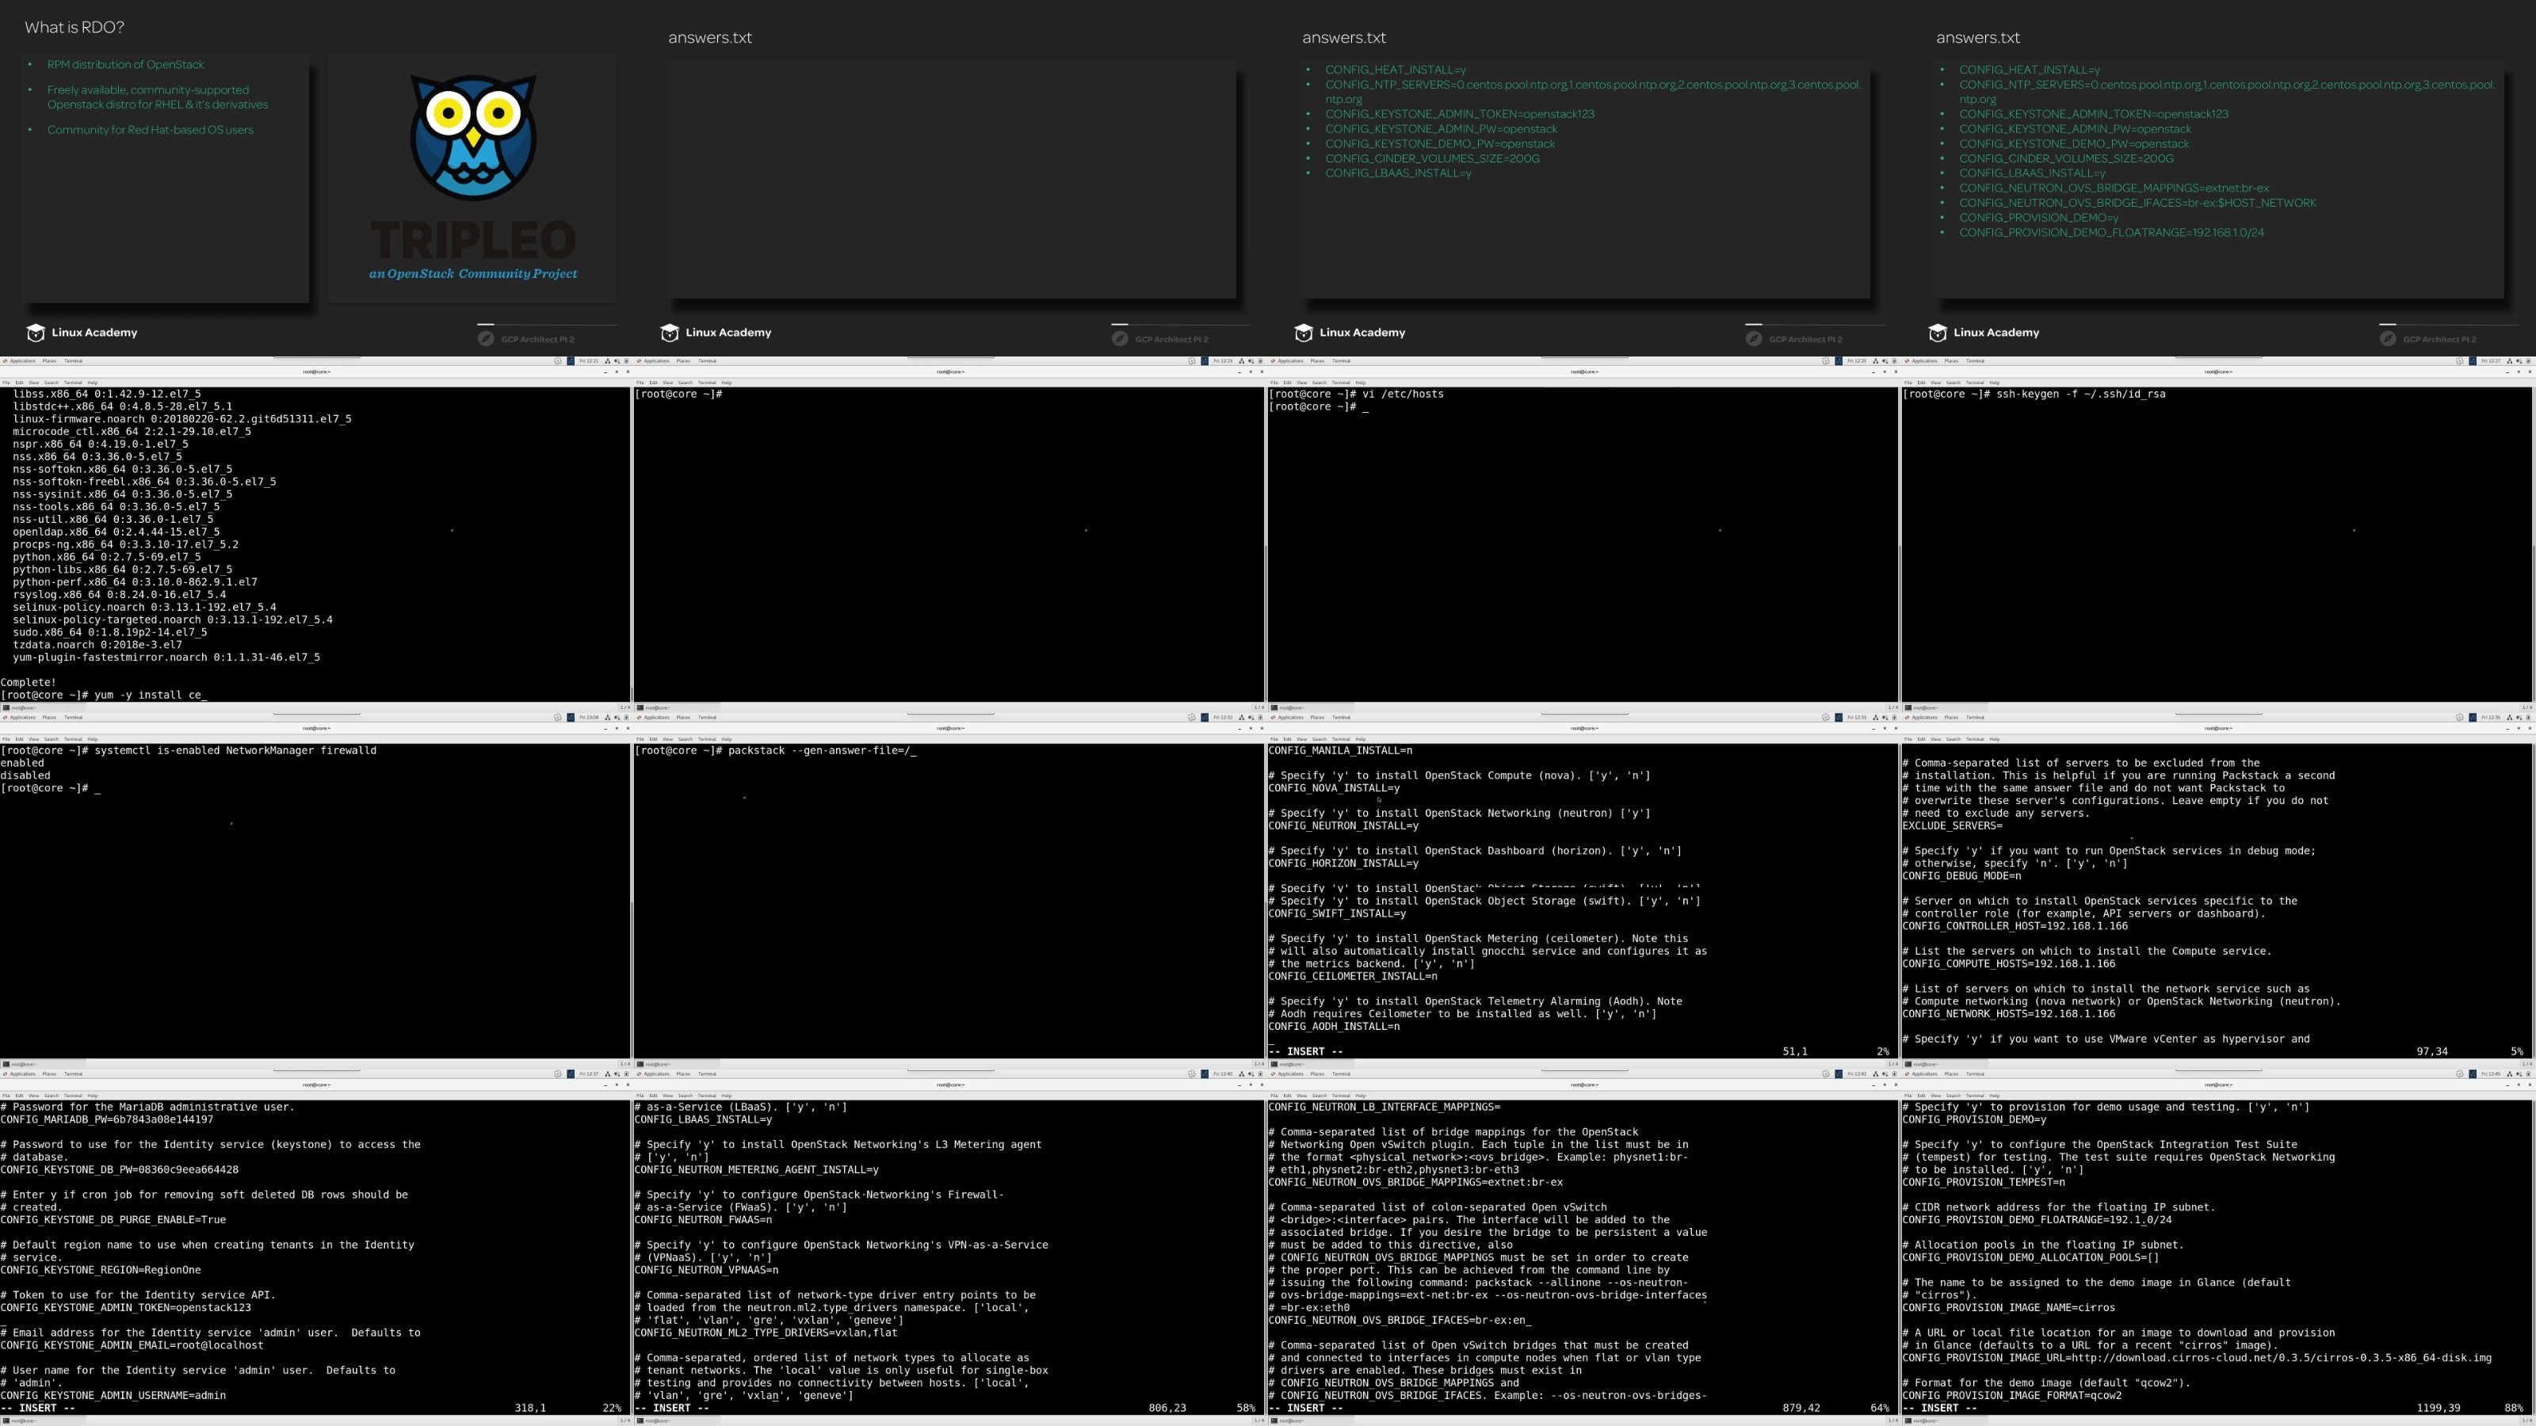Click the line CONFIG_SWIFT_INSTALL=y
The width and height of the screenshot is (2536, 1426).
[x=1337, y=914]
